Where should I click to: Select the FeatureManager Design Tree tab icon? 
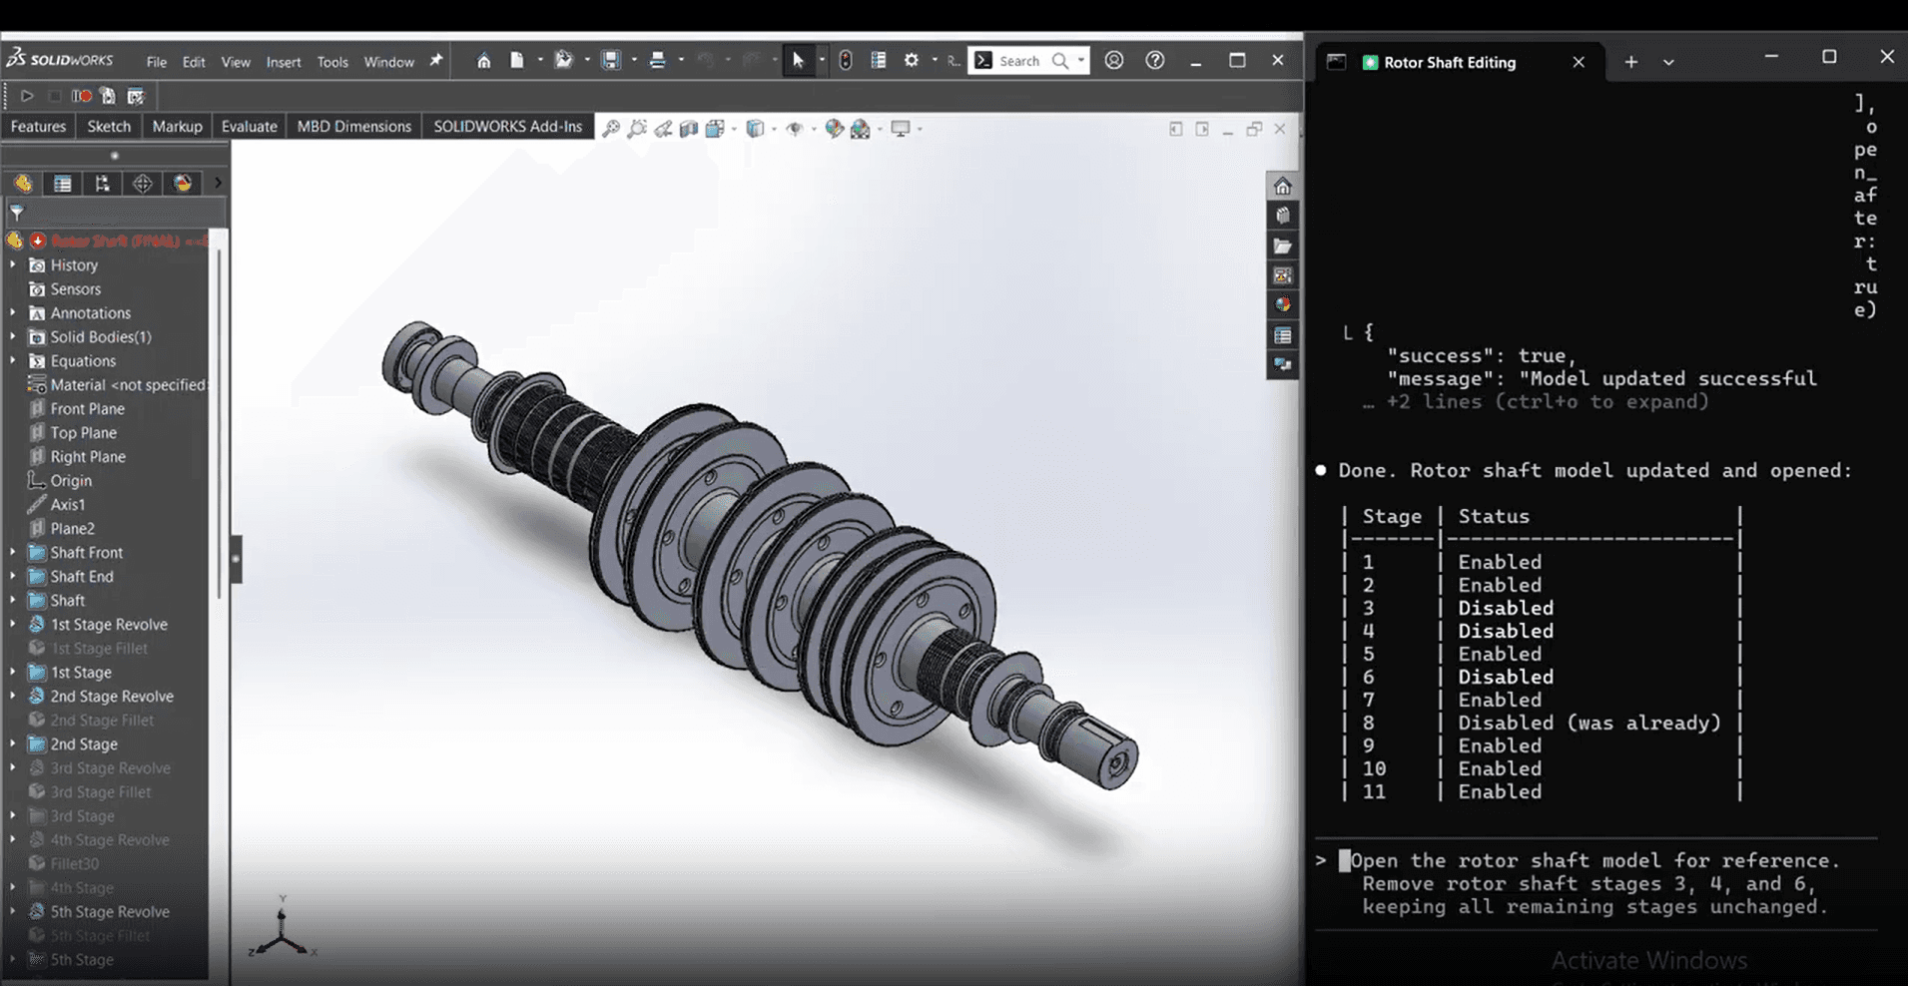[23, 184]
